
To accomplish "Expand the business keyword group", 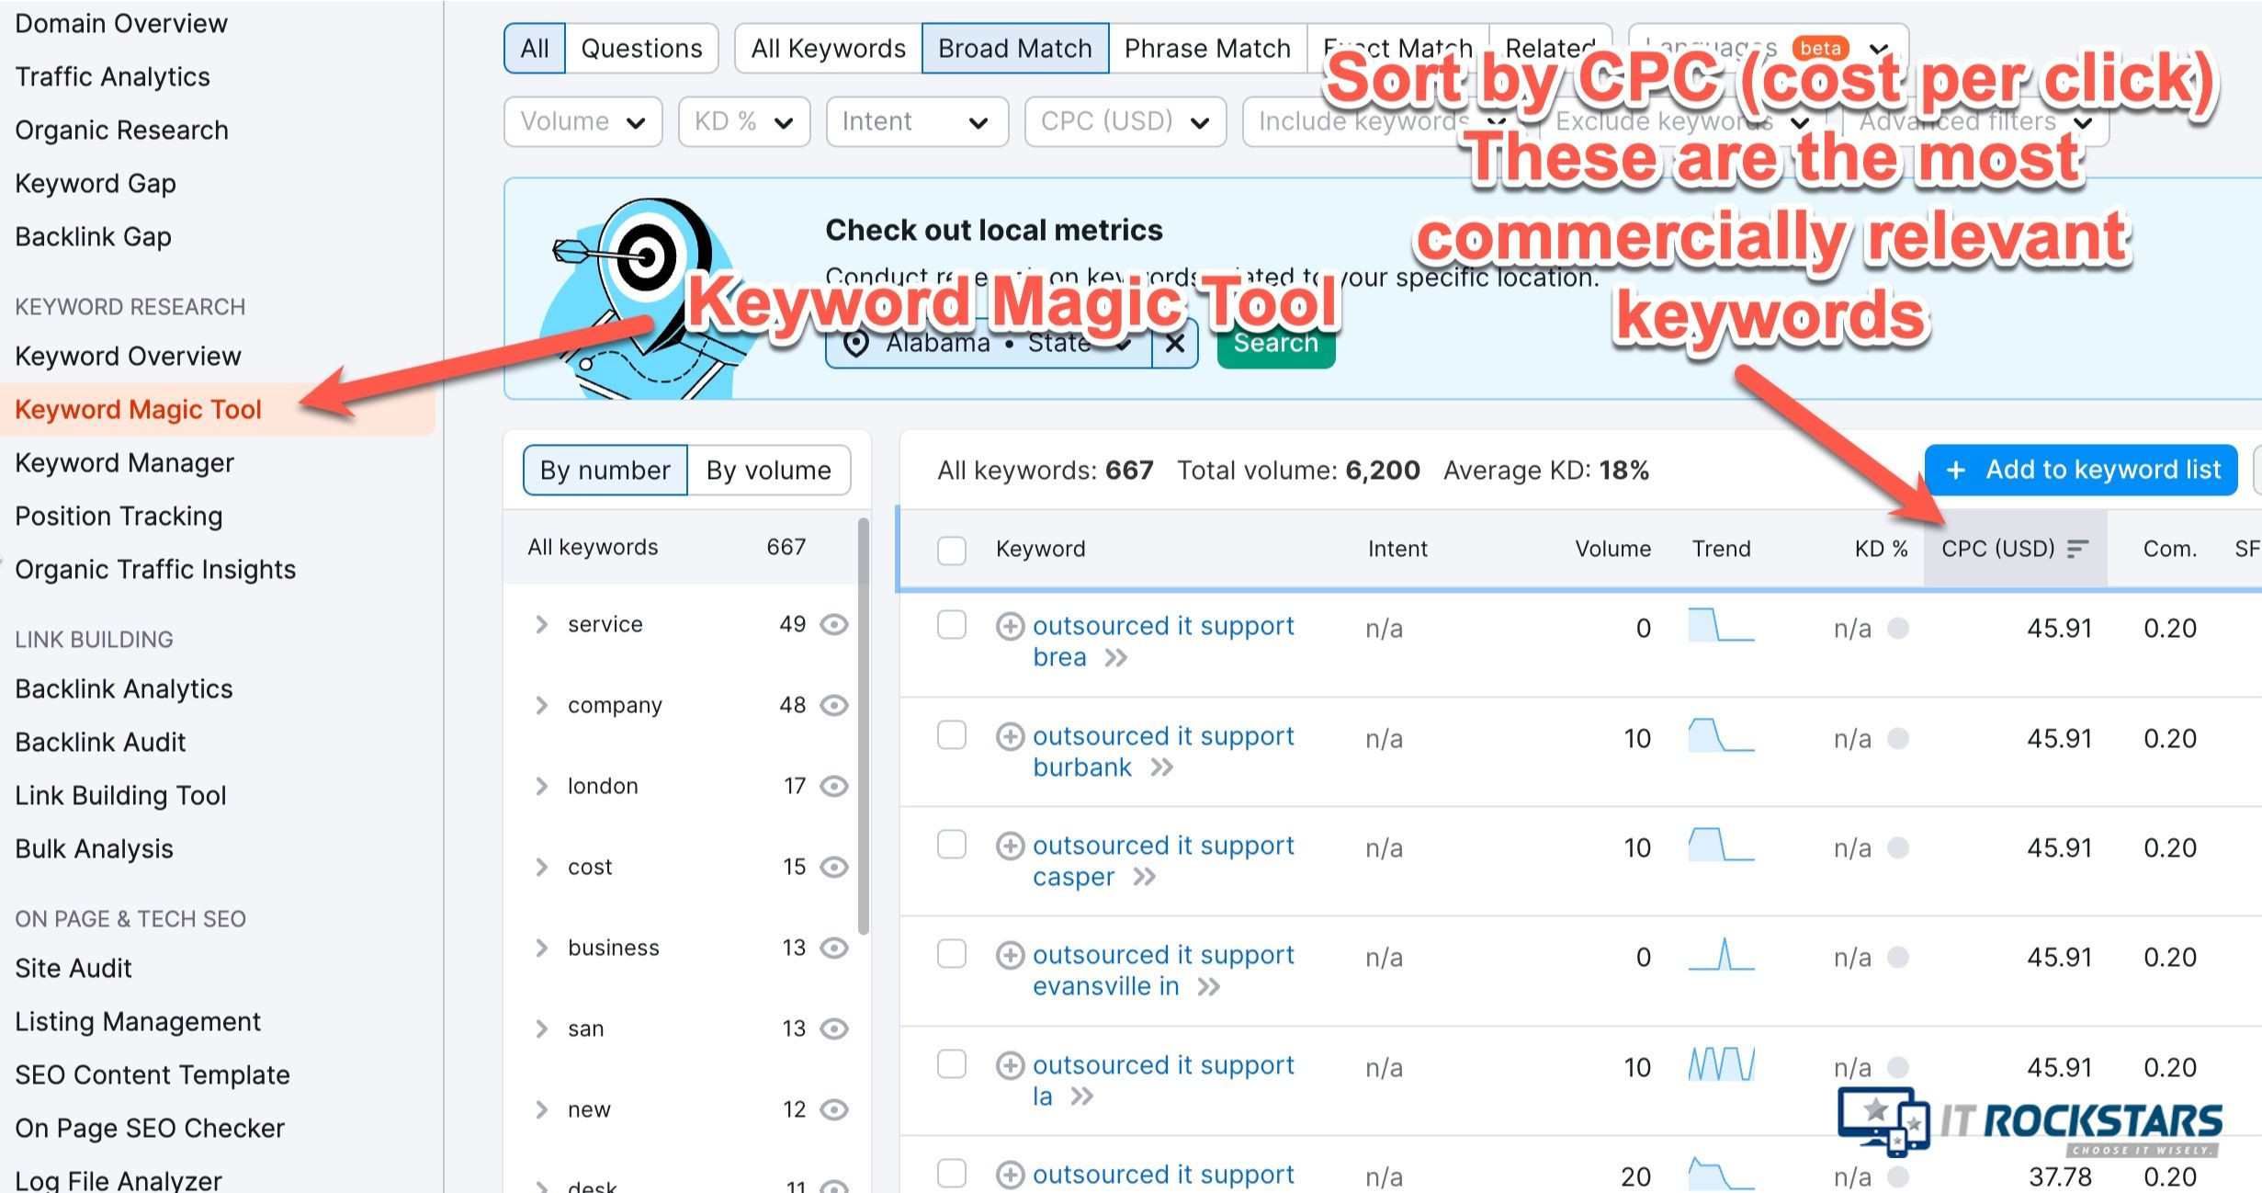I will [x=541, y=949].
